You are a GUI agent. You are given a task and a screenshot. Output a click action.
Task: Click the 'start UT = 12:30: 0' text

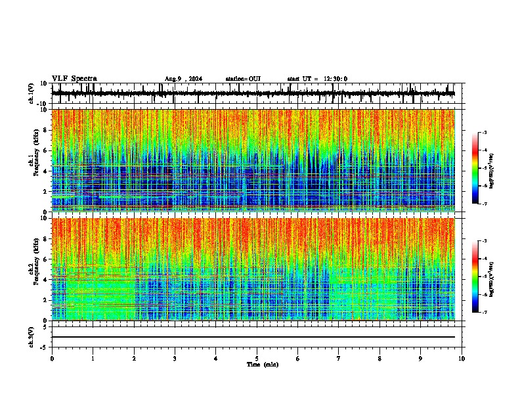pos(317,79)
